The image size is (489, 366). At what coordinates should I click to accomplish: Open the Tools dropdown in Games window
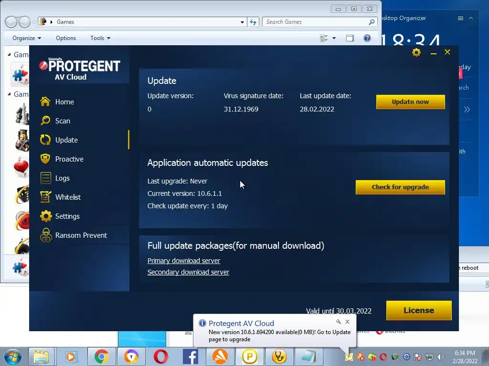click(100, 38)
